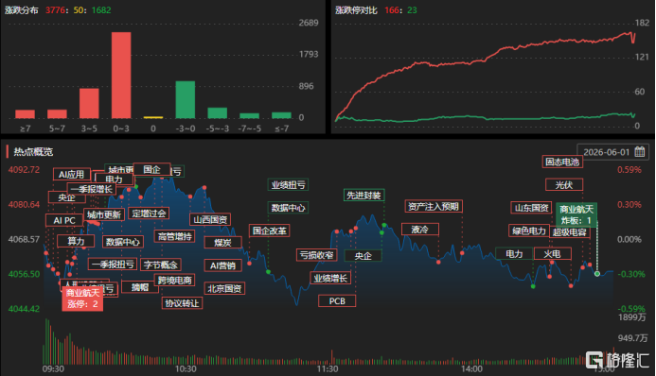Click the 涨跌分布 panel title

(22, 10)
